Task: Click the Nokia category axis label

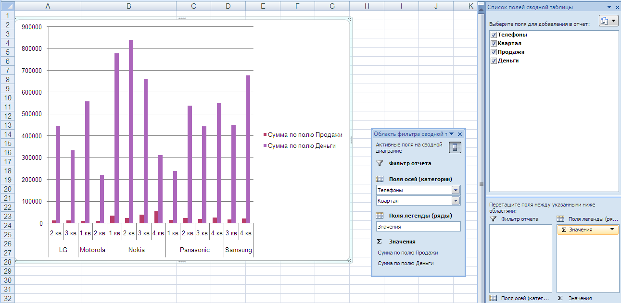Action: click(136, 250)
